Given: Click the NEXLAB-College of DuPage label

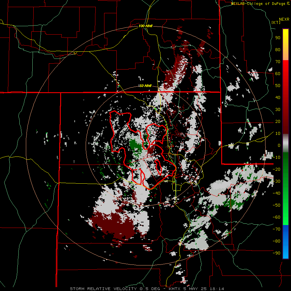Looking at the screenshot, I should point(260,4).
